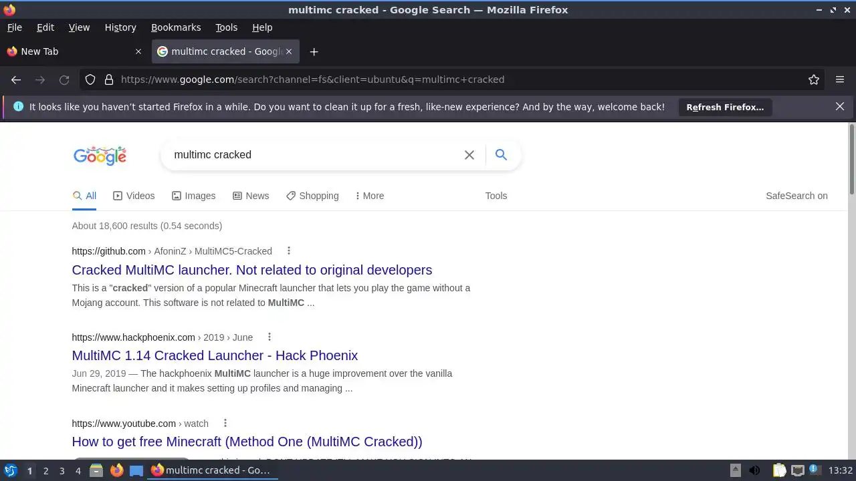Switch to News results
Screen dimensions: 856x481
(x=251, y=196)
